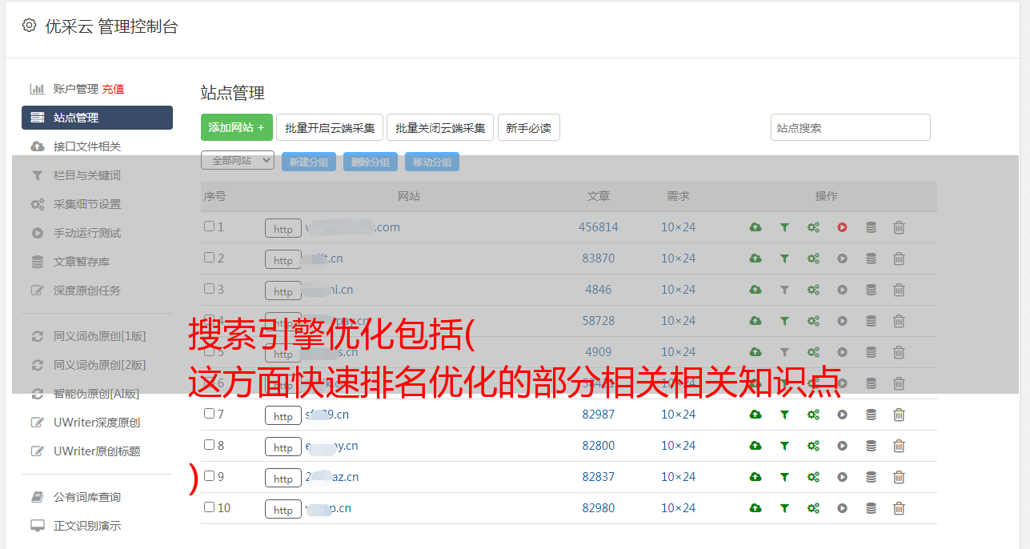
Task: Click the red play icon in row 1
Action: [842, 227]
